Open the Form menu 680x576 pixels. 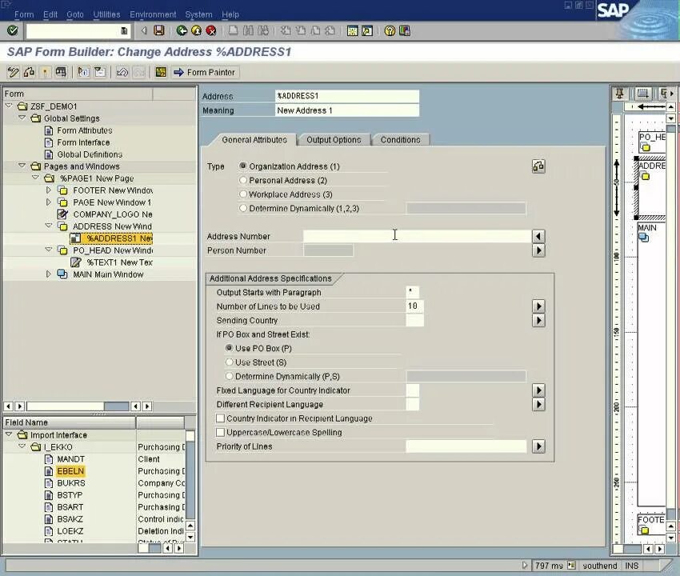24,14
